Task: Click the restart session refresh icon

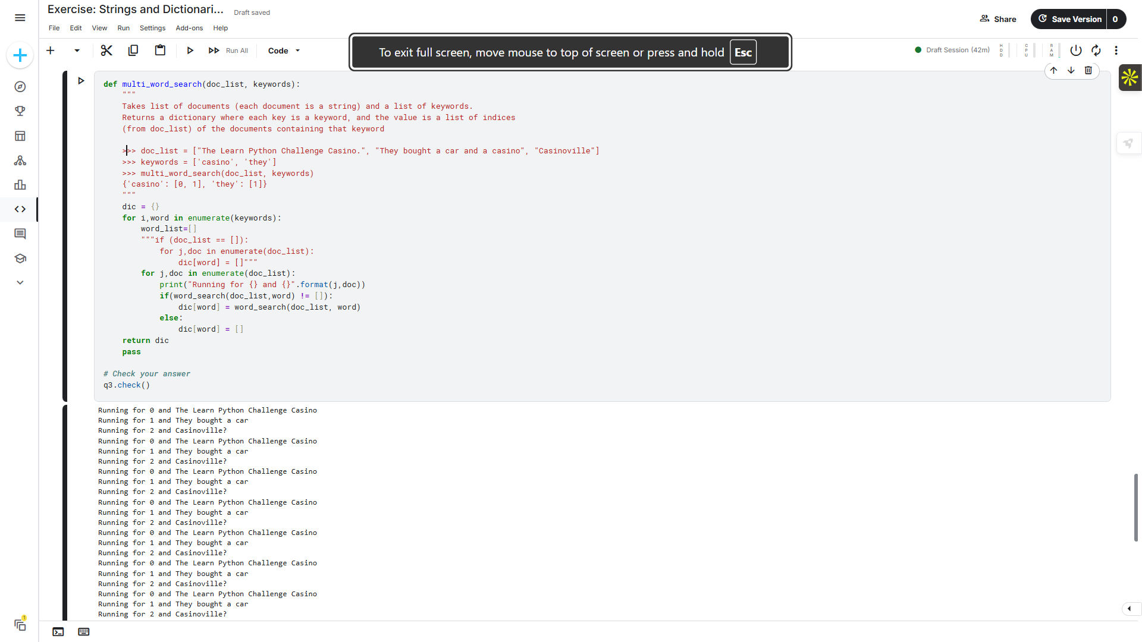Action: pos(1096,51)
